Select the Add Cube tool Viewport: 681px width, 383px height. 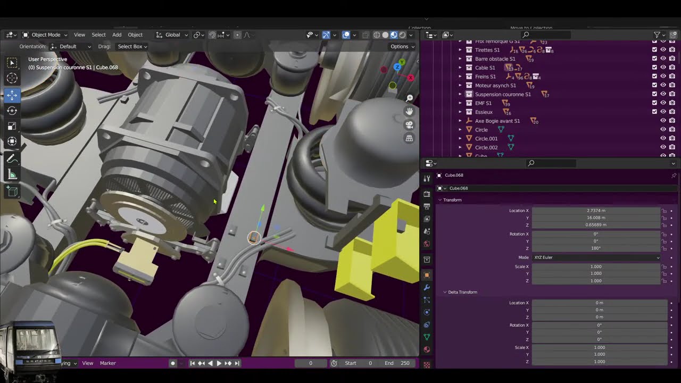[x=12, y=191]
